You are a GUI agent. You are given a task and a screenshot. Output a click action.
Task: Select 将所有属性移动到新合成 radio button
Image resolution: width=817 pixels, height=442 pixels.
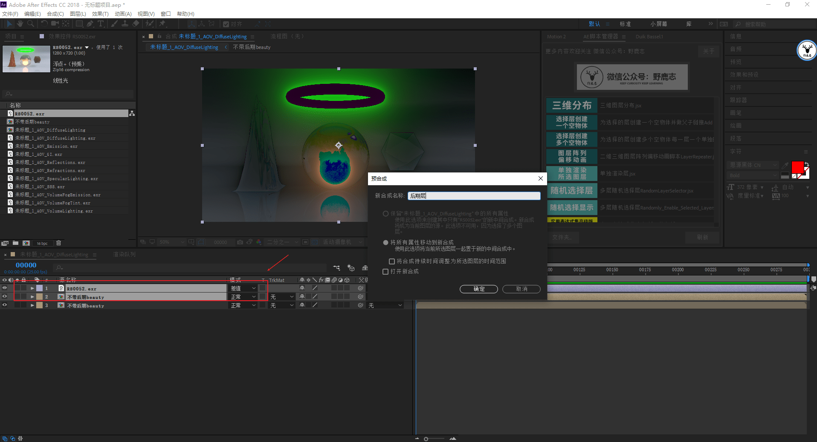386,242
